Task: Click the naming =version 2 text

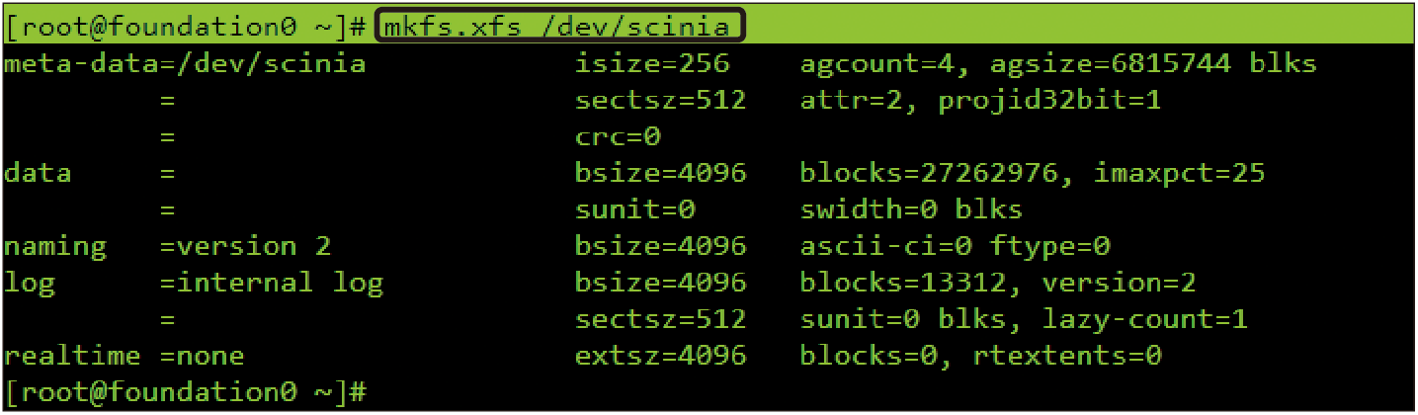Action: pos(168,246)
